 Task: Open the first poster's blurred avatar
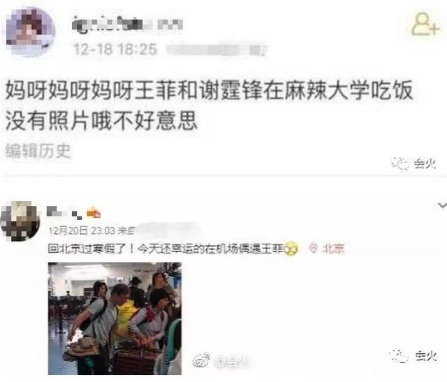pyautogui.click(x=29, y=31)
